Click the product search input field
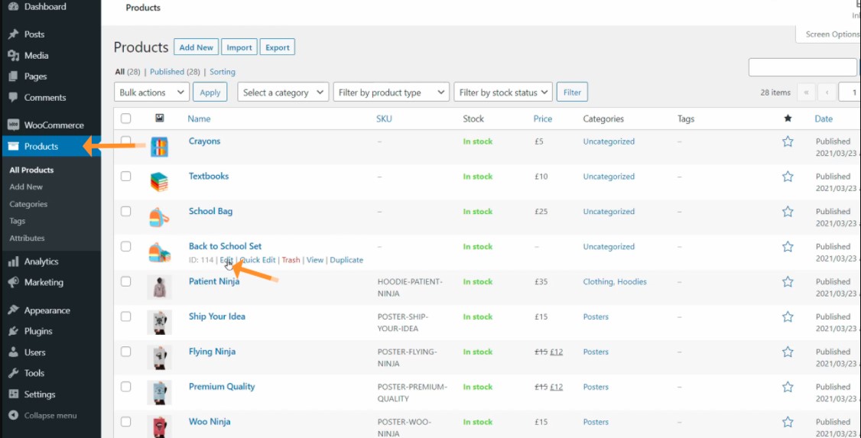Viewport: 861px width, 438px height. click(802, 67)
